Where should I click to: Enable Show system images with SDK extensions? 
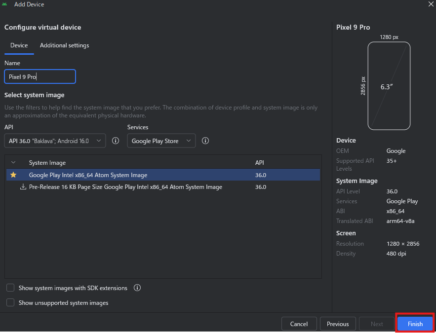pyautogui.click(x=10, y=288)
